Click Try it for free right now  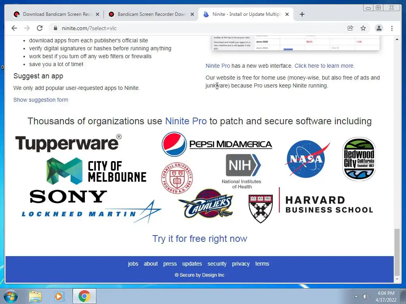coord(200,238)
